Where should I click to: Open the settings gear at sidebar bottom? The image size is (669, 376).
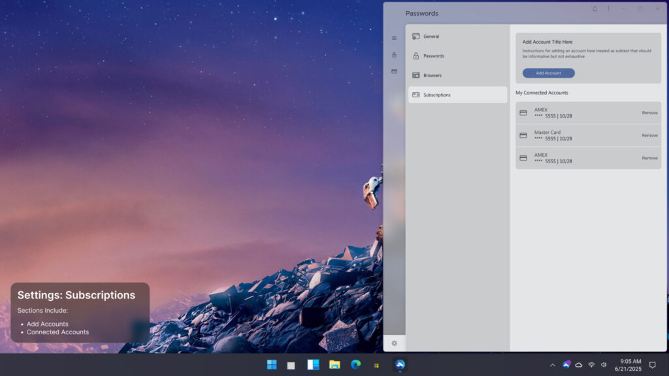394,343
